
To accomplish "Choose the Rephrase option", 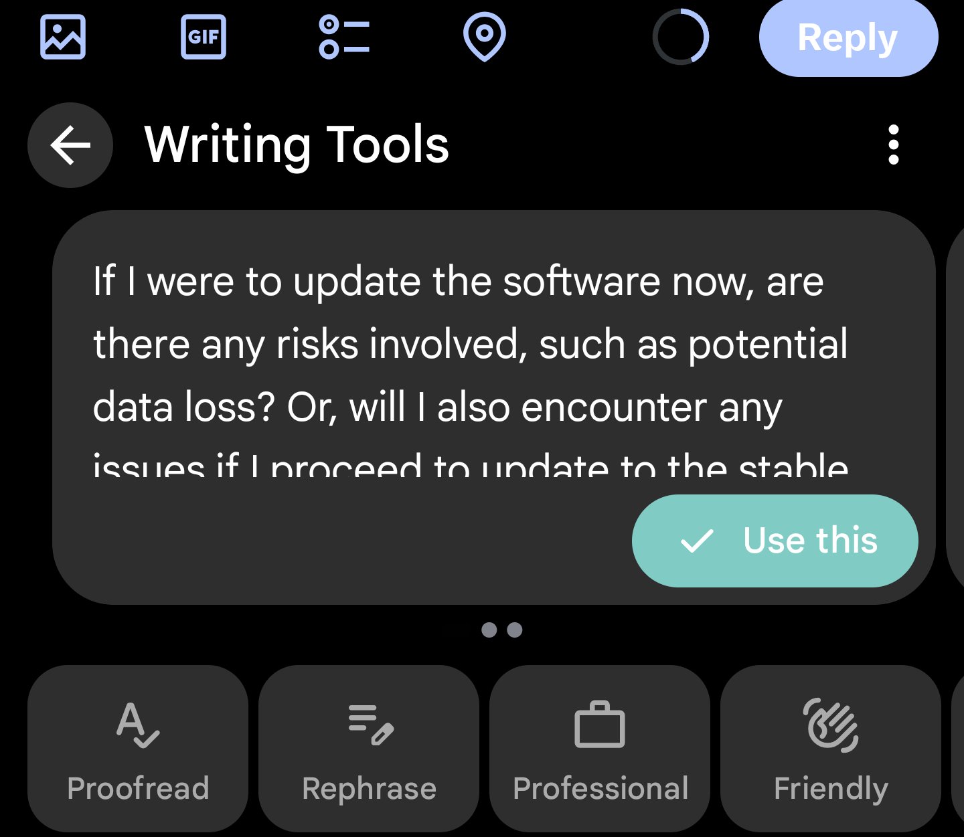I will coord(369,748).
